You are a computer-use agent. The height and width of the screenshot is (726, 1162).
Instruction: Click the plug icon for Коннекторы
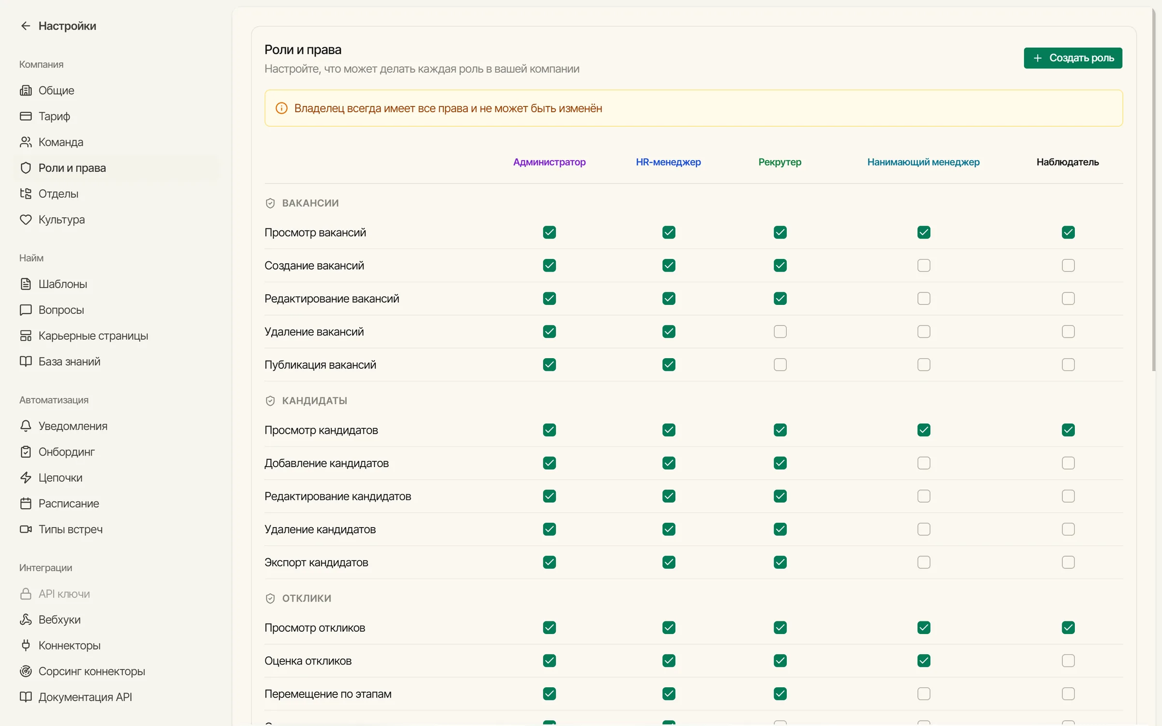click(26, 645)
